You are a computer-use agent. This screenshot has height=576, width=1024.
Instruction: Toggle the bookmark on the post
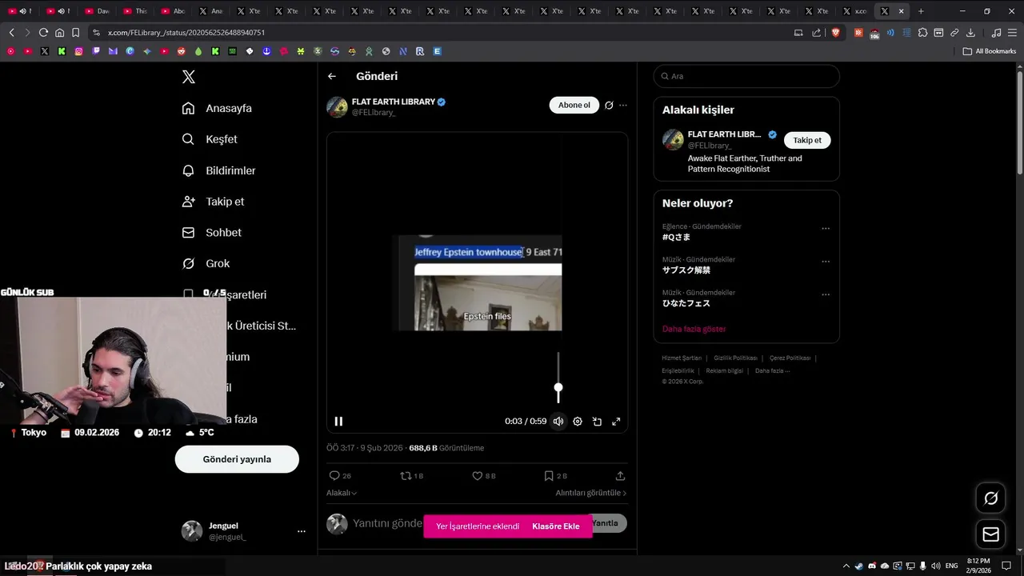pos(549,475)
